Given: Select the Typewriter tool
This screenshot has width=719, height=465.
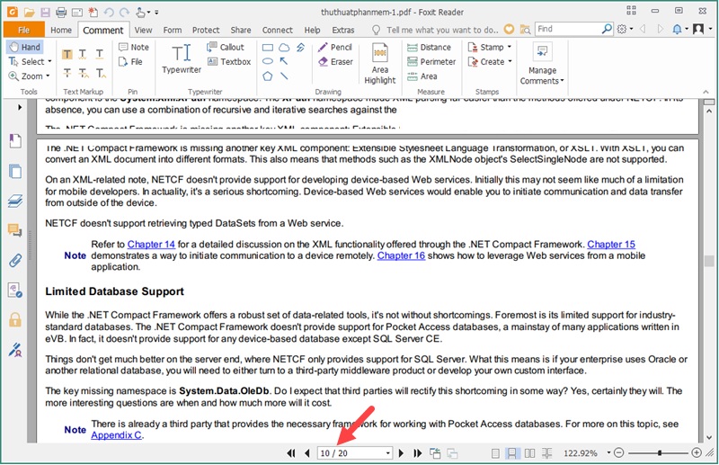Looking at the screenshot, I should 181,59.
